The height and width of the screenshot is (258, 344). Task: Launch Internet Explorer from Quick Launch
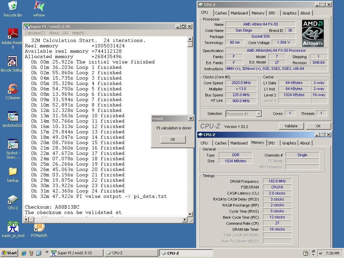24,253
